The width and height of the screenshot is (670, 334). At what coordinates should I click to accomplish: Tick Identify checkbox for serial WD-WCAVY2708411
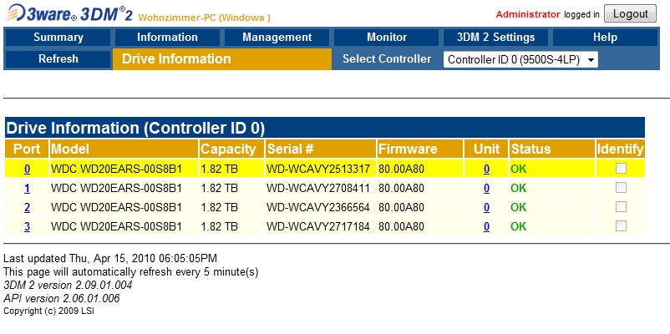(x=621, y=188)
